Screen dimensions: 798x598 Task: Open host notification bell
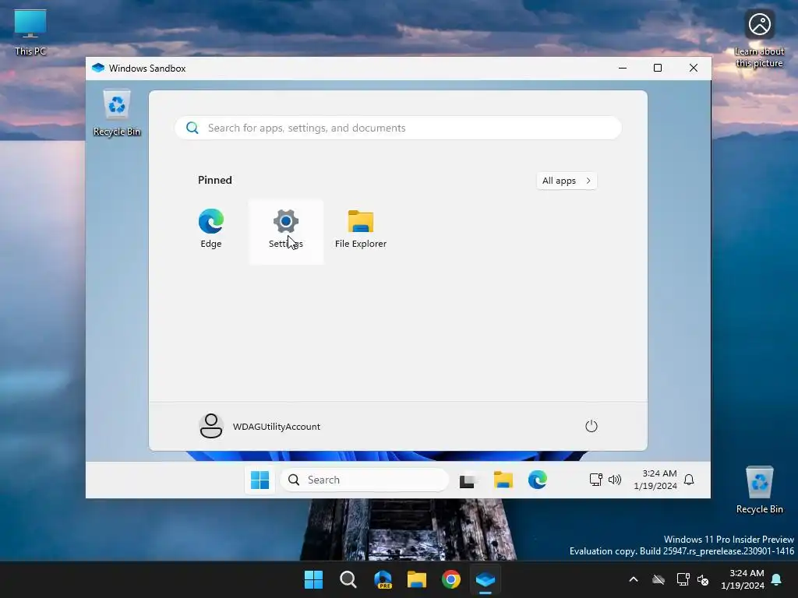(x=777, y=579)
